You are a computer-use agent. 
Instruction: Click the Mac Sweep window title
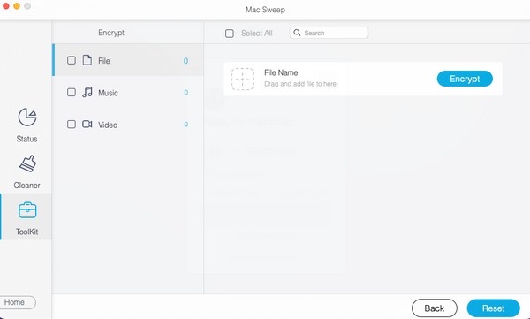click(265, 10)
